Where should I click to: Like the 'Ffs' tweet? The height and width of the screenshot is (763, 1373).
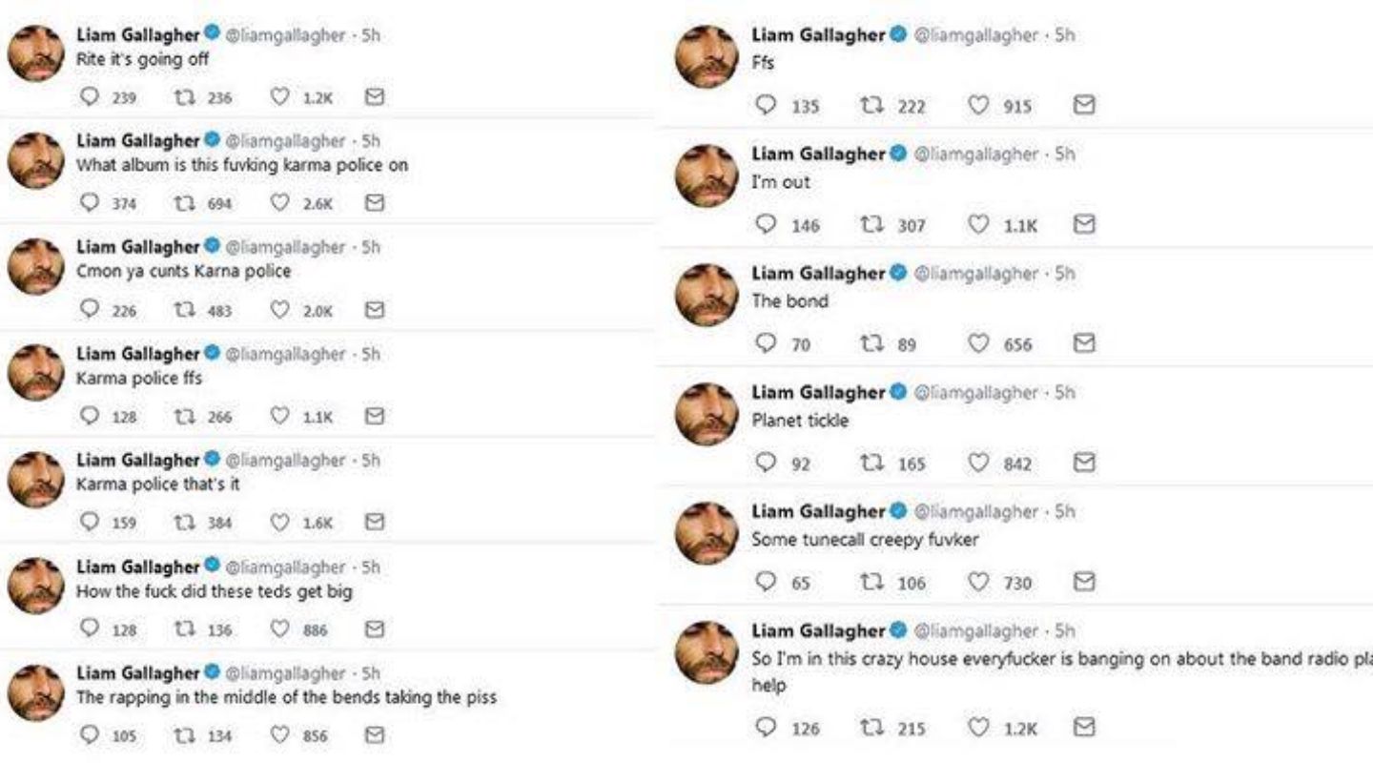coord(979,105)
